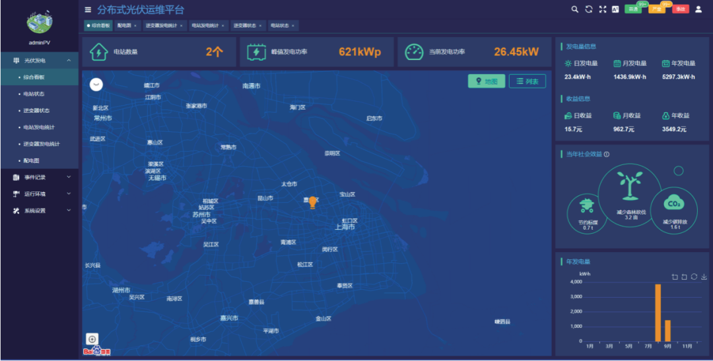Click the 运行环境 sidebar menu icon

[17, 194]
